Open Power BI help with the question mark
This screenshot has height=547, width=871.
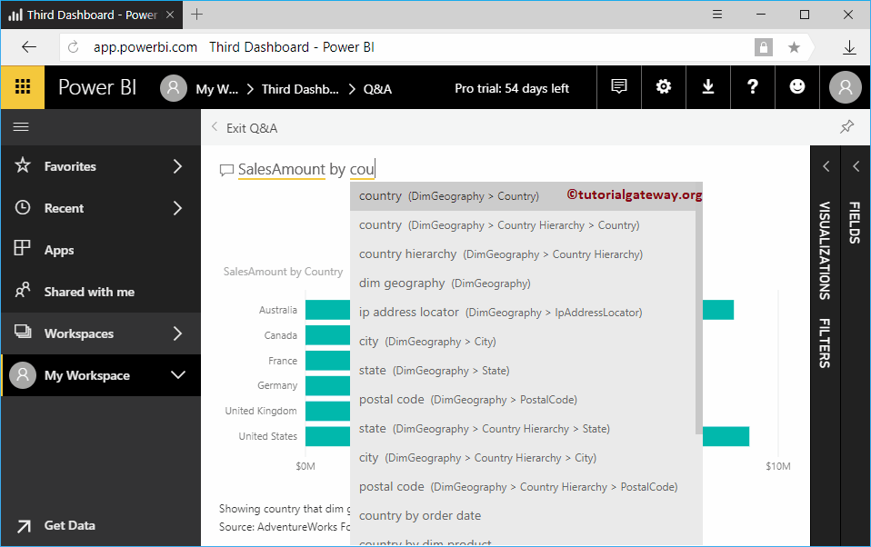753,86
